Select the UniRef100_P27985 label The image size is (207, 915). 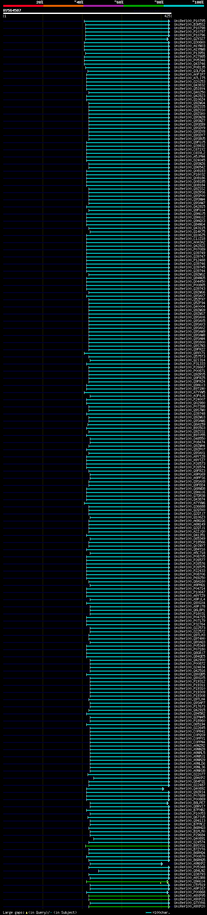coord(189,56)
